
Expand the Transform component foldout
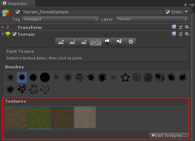point(3,27)
